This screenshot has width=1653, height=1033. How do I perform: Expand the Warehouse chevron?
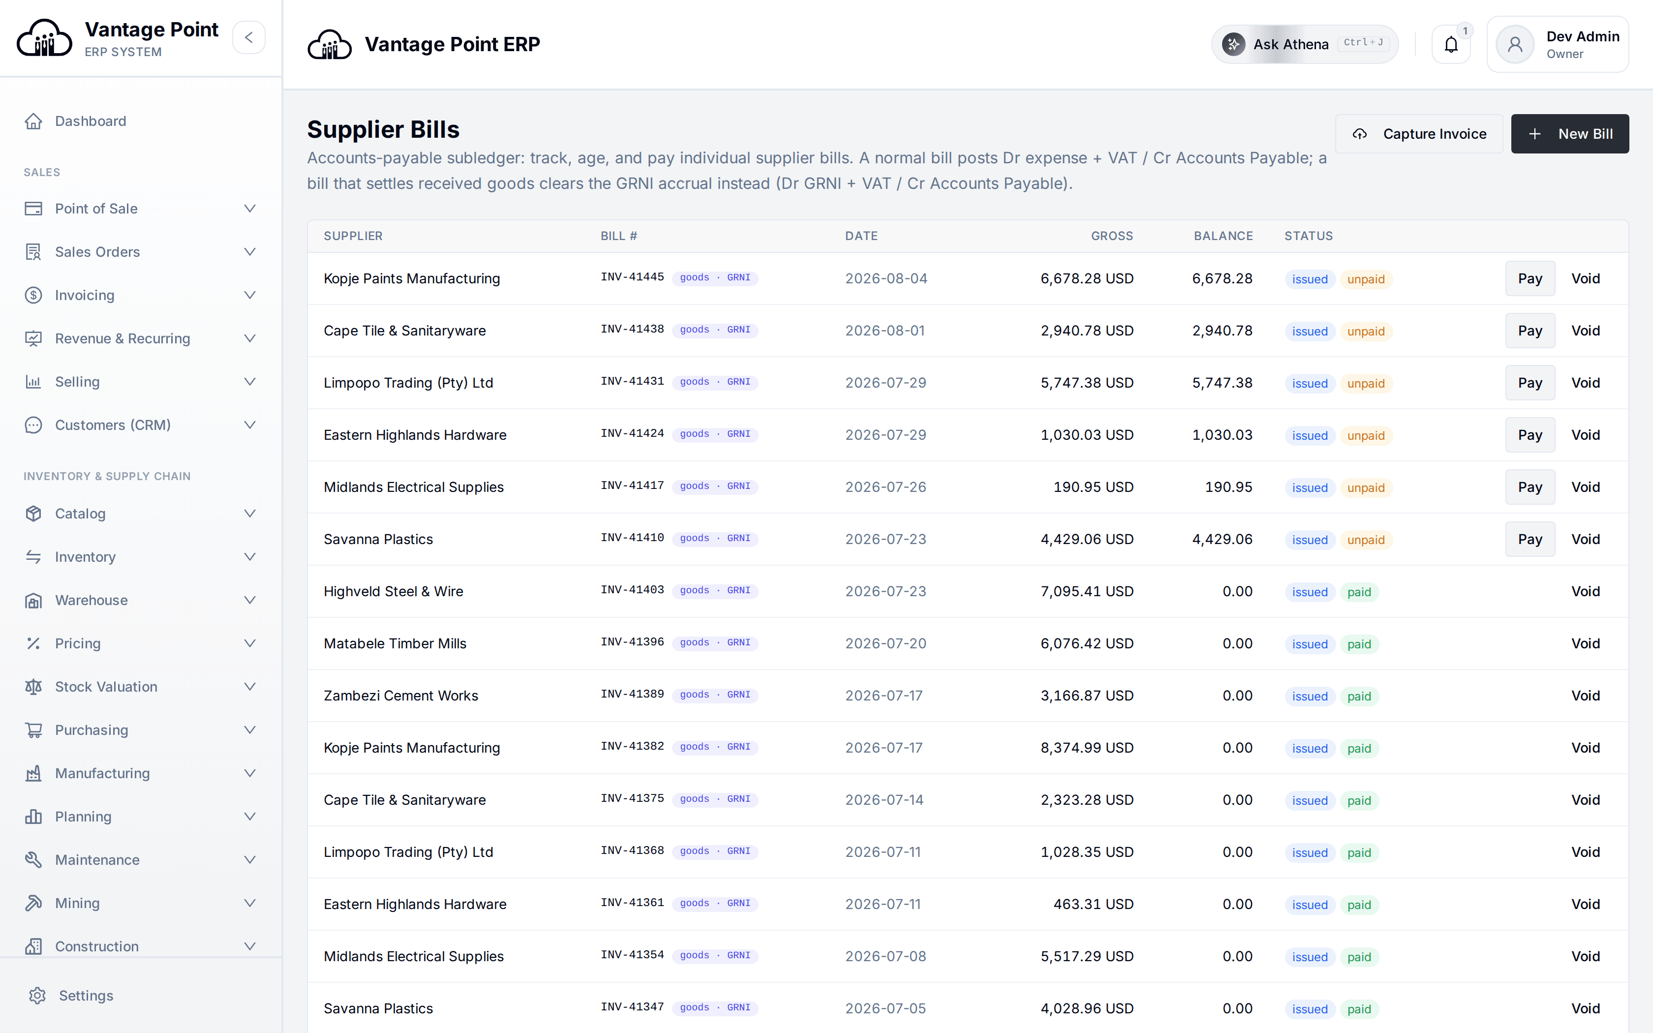250,601
